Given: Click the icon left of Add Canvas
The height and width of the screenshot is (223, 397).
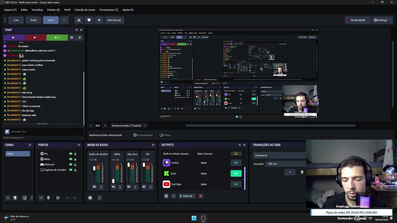Looking at the screenshot, I should point(99,20).
